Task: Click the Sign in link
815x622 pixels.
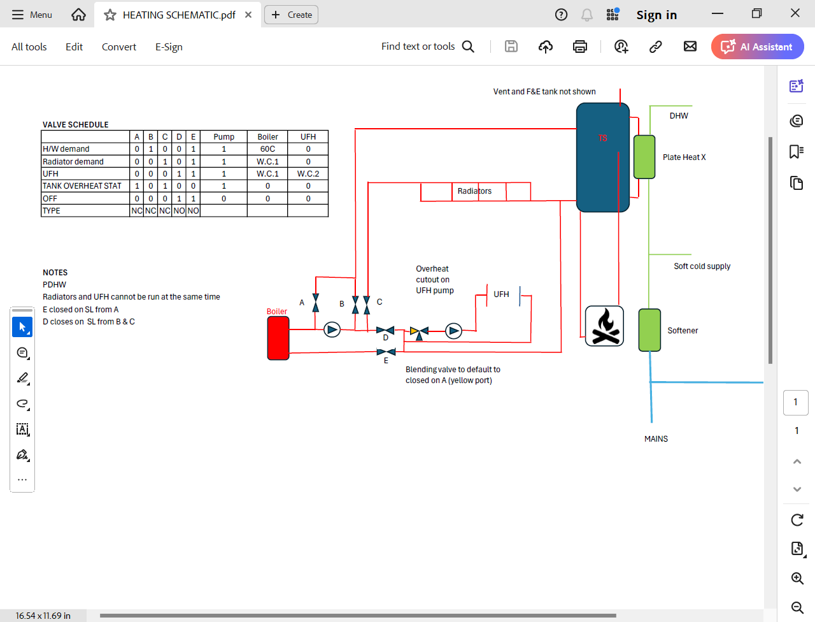Action: [x=656, y=15]
